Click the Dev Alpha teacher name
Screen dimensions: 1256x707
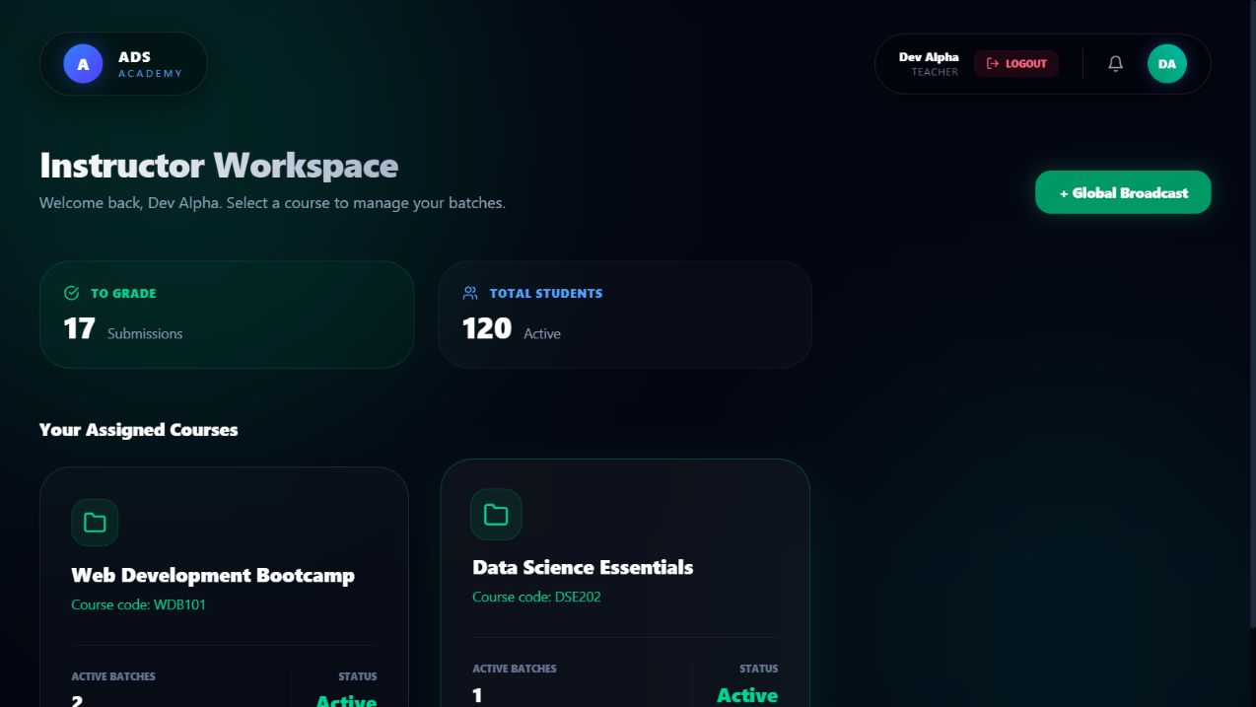pos(928,57)
